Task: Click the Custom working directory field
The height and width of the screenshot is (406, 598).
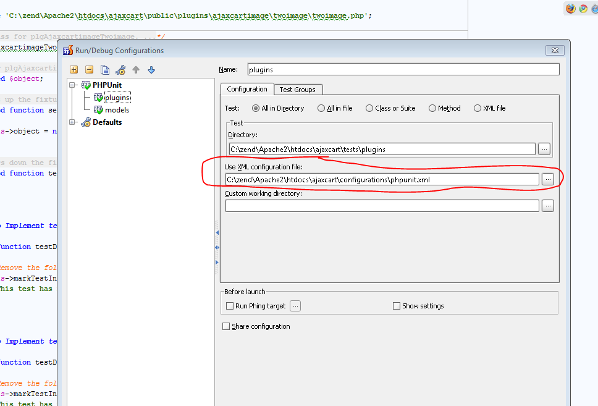Action: click(x=382, y=206)
